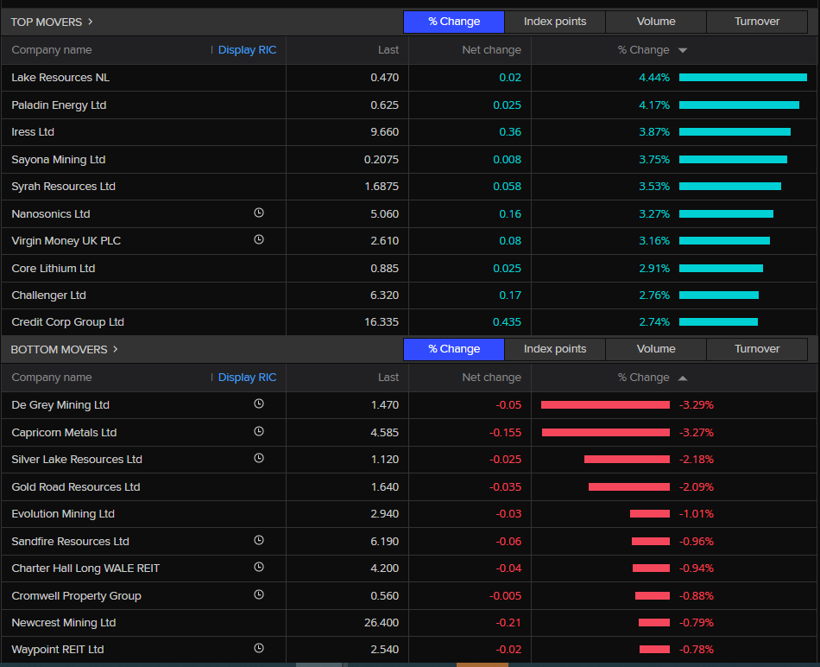Sort Top Movers by Net change header
The image size is (820, 667).
492,50
